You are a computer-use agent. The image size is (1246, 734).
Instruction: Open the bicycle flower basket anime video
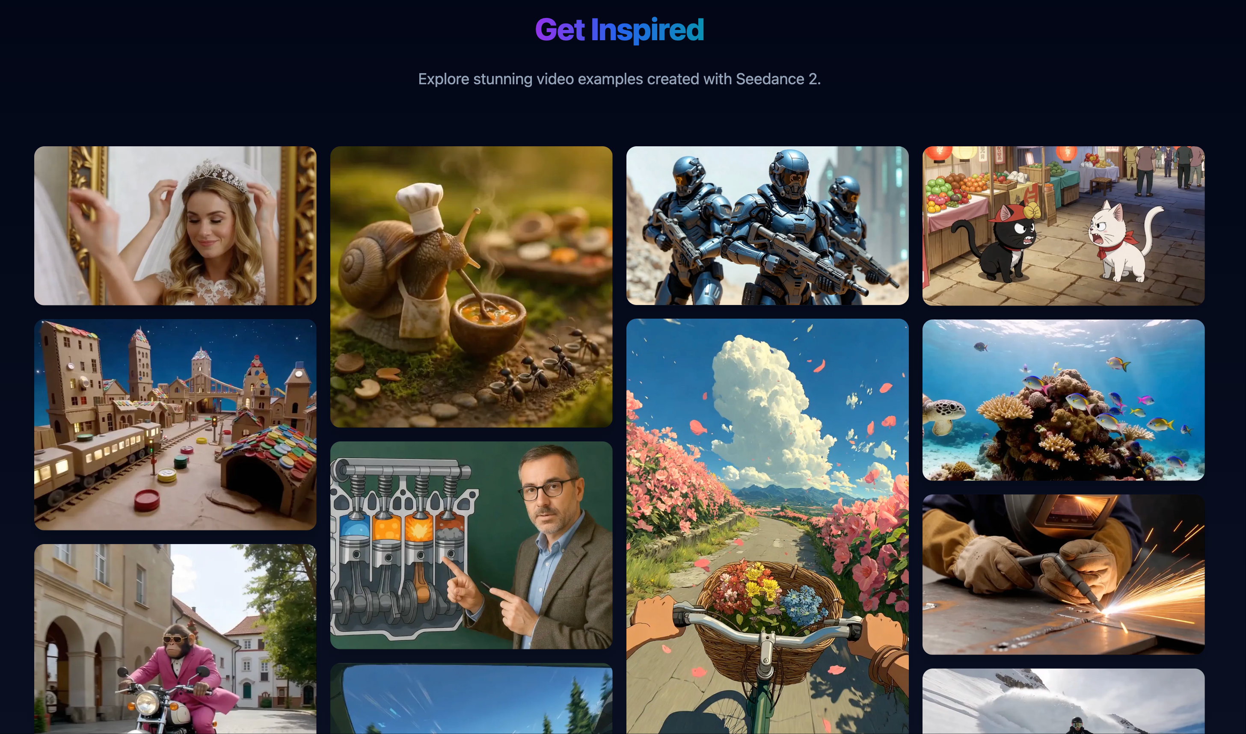click(767, 526)
